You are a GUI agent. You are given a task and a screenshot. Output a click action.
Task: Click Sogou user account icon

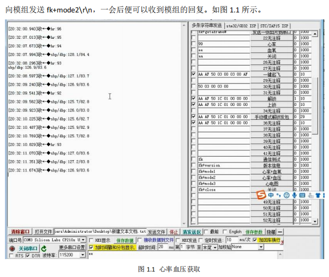pos(311,195)
